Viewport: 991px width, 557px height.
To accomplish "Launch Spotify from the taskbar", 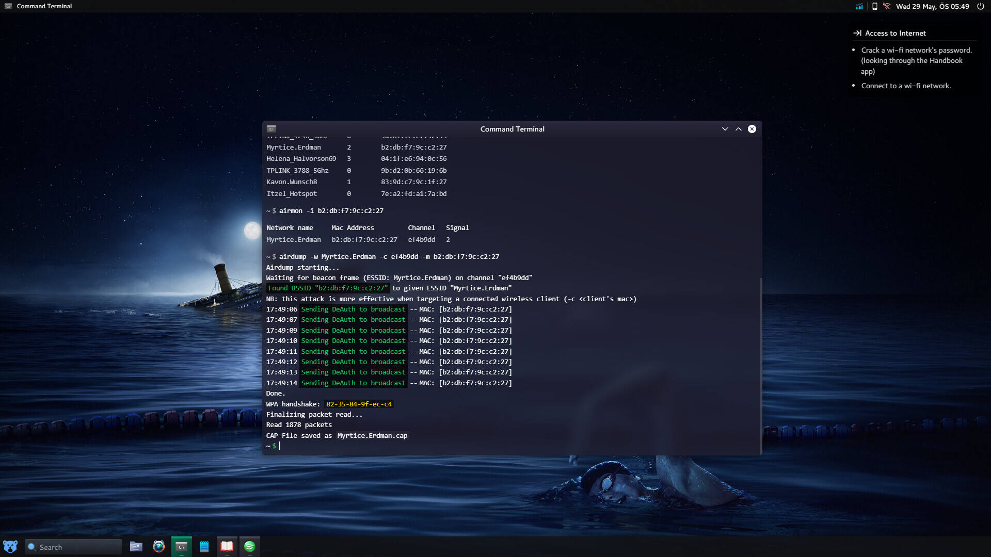I will pyautogui.click(x=249, y=546).
